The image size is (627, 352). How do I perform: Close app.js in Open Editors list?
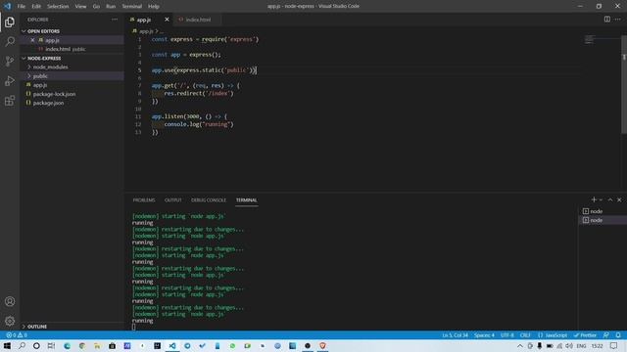click(32, 40)
